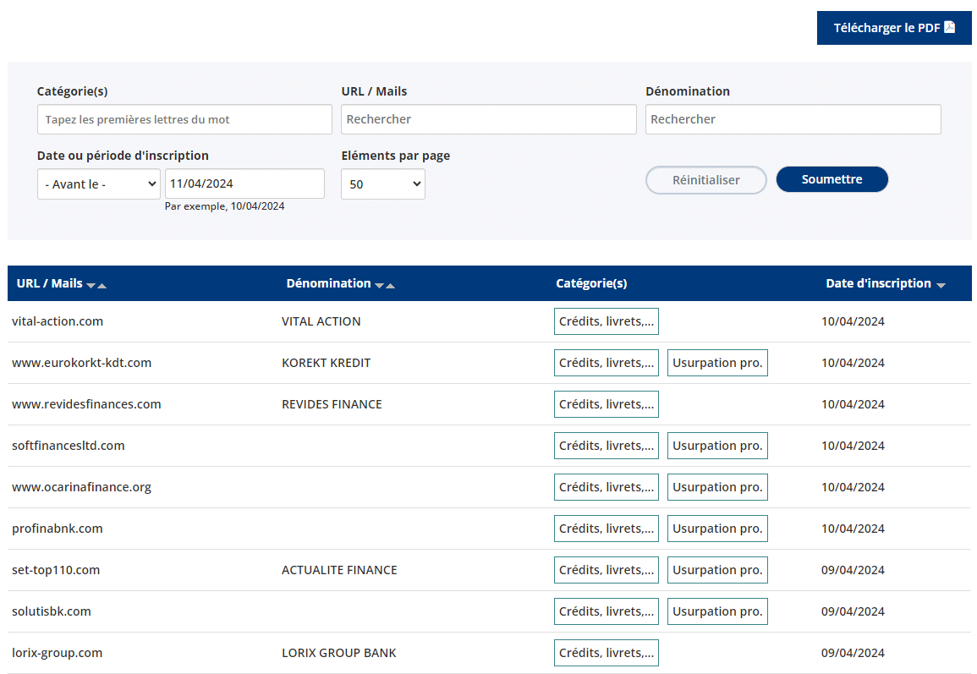Screen dimensions: 977x674
Task: Click 'Crédits, livrets,...' tag for solutisbk.com
Action: (x=607, y=611)
